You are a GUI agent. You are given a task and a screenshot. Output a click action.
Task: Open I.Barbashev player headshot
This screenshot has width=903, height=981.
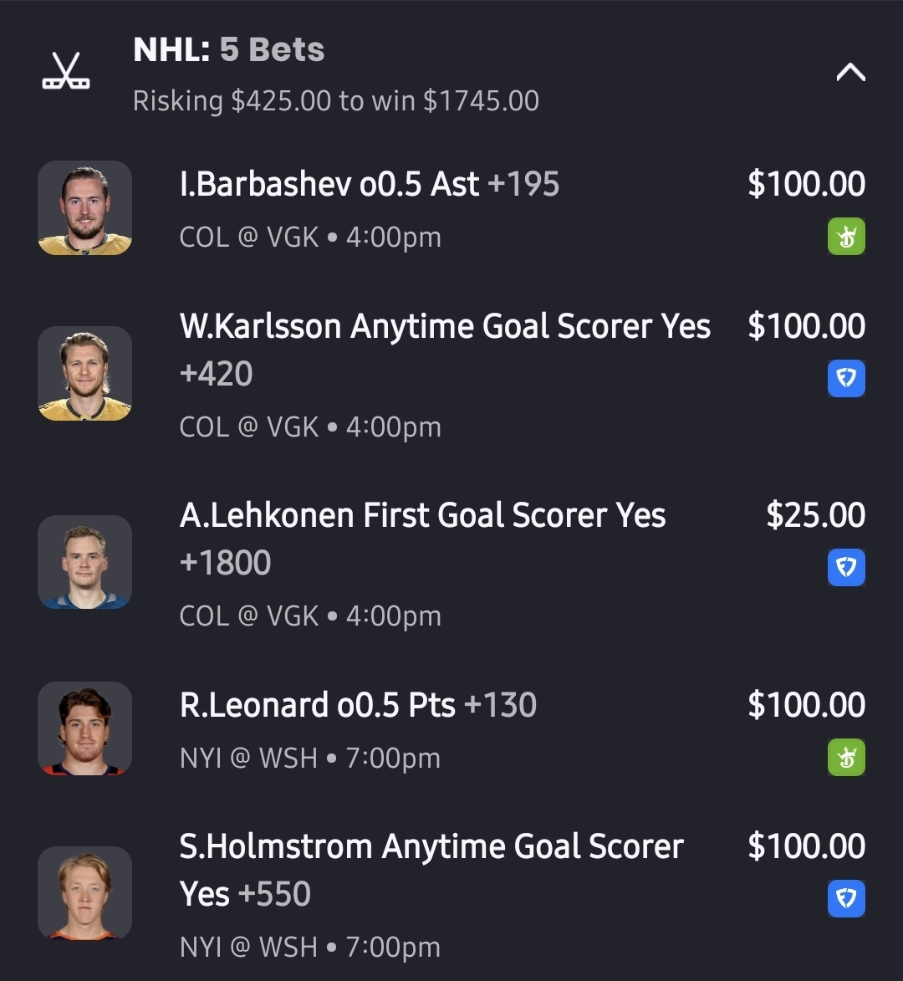(x=84, y=208)
